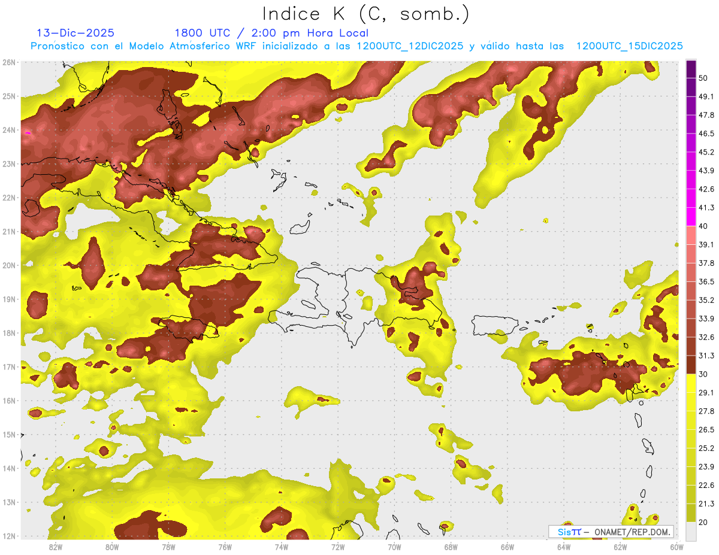
Task: Click the dark brown colorbar segment between 30 and 31.3
Action: click(691, 365)
